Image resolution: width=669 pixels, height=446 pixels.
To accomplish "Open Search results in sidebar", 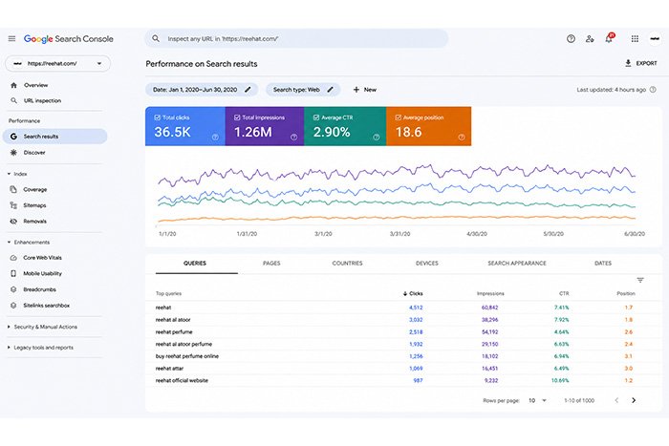I will (55, 137).
